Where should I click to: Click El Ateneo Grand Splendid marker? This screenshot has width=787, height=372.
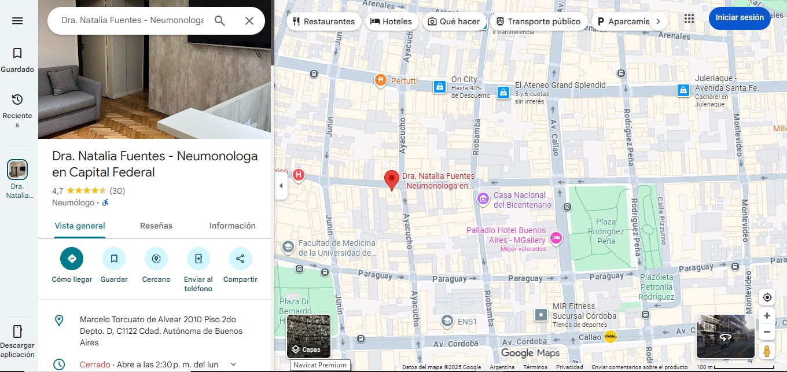click(x=503, y=93)
